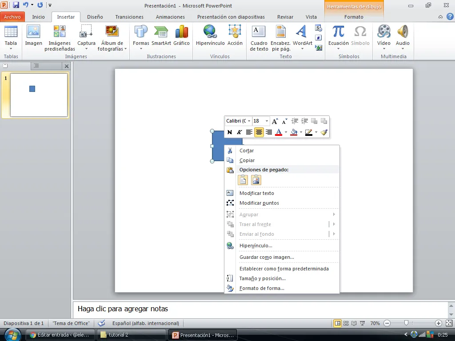The height and width of the screenshot is (341, 455).
Task: Expand font color dropdown arrow
Action: [x=286, y=132]
